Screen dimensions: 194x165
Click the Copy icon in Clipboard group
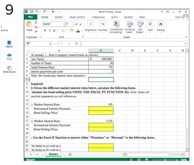[x=36, y=27]
